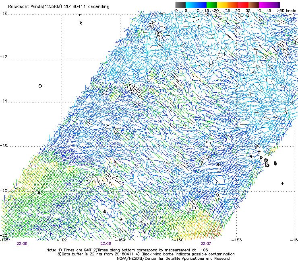Click the brown 35-40 knots color segment
This screenshot has width=298, height=261.
coord(254,5)
